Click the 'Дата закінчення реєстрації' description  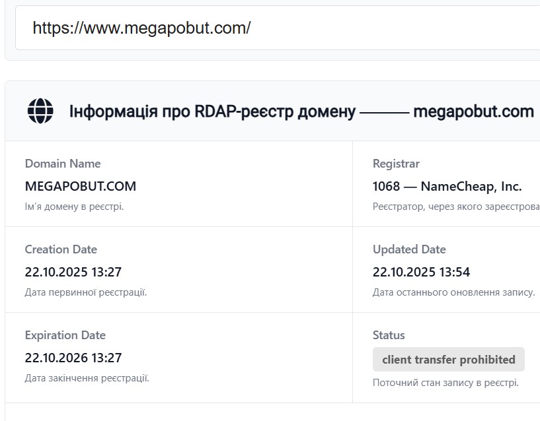click(87, 378)
